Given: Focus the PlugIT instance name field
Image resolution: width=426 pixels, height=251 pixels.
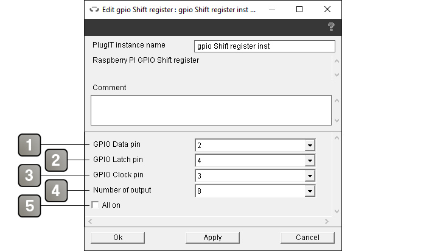Looking at the screenshot, I should tap(264, 46).
